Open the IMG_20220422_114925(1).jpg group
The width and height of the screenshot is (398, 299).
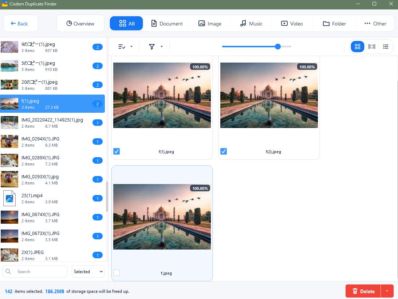(x=52, y=123)
